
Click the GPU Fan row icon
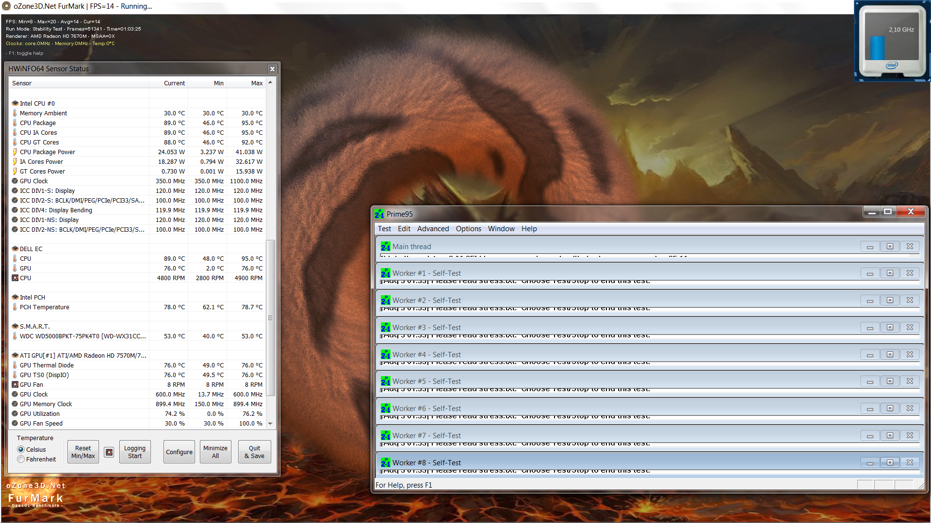click(15, 384)
